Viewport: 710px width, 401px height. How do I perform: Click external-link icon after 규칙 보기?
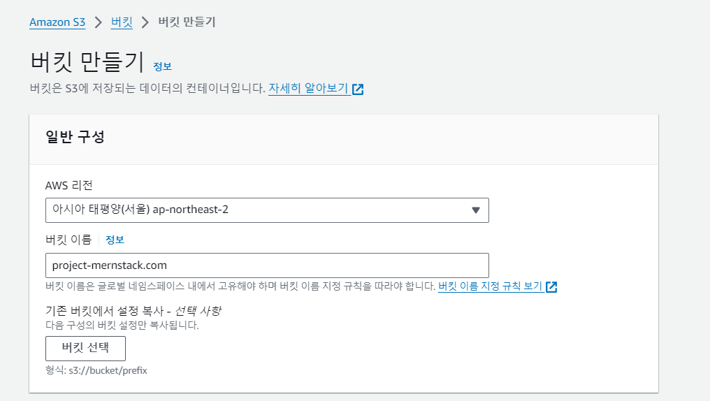tap(551, 287)
